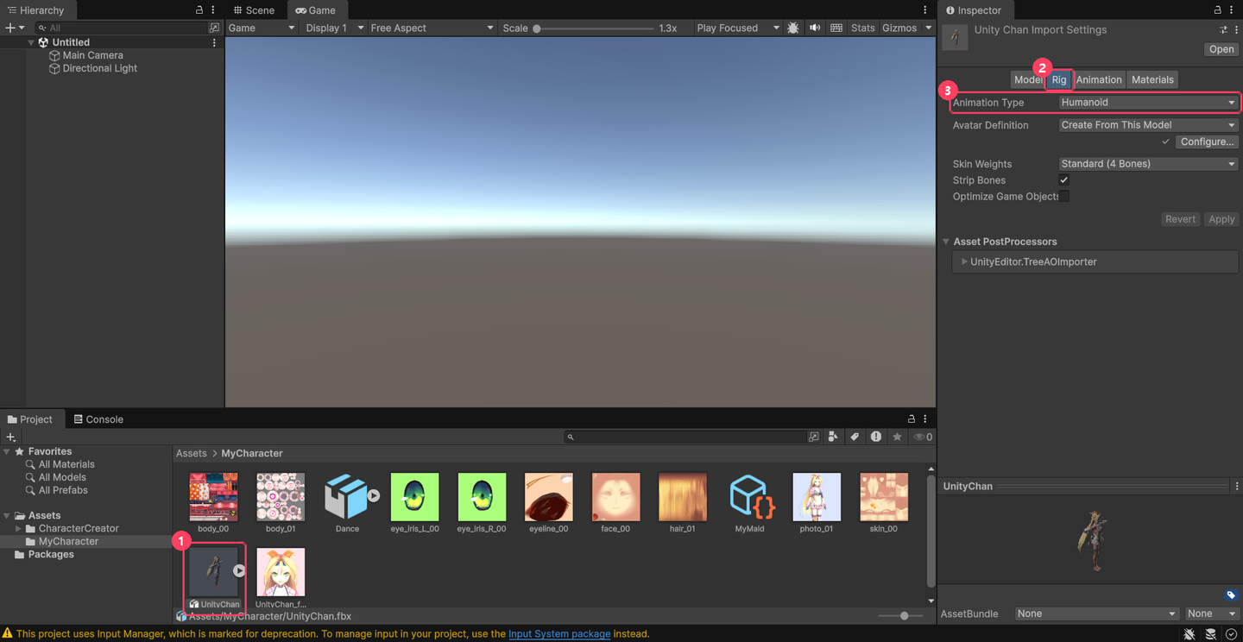This screenshot has height=642, width=1243.
Task: Open Skin Weights dropdown
Action: tap(1148, 164)
